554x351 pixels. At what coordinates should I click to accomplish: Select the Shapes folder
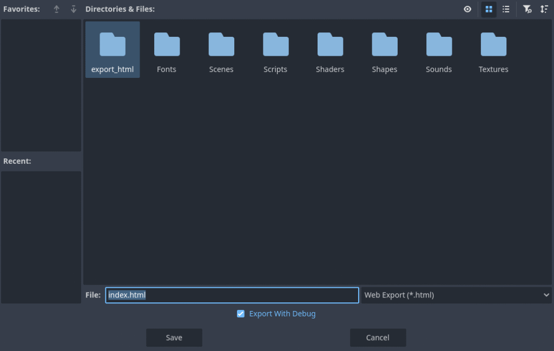coord(385,50)
